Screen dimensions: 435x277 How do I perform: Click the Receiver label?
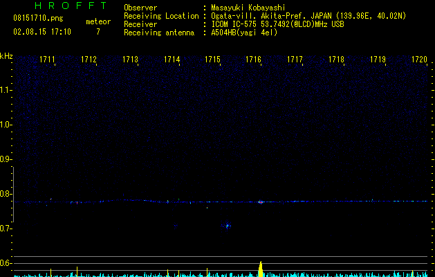pyautogui.click(x=140, y=24)
